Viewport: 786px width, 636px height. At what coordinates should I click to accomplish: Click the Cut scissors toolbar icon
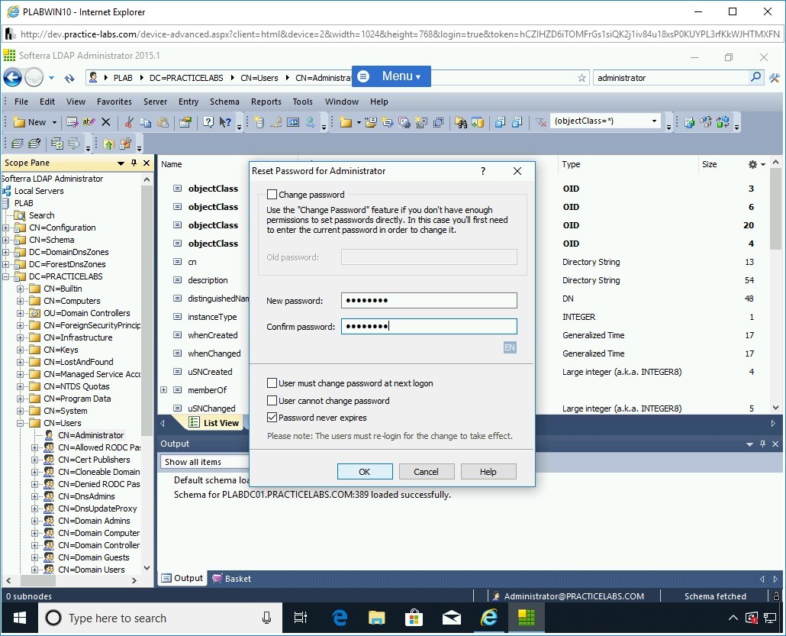(x=129, y=122)
